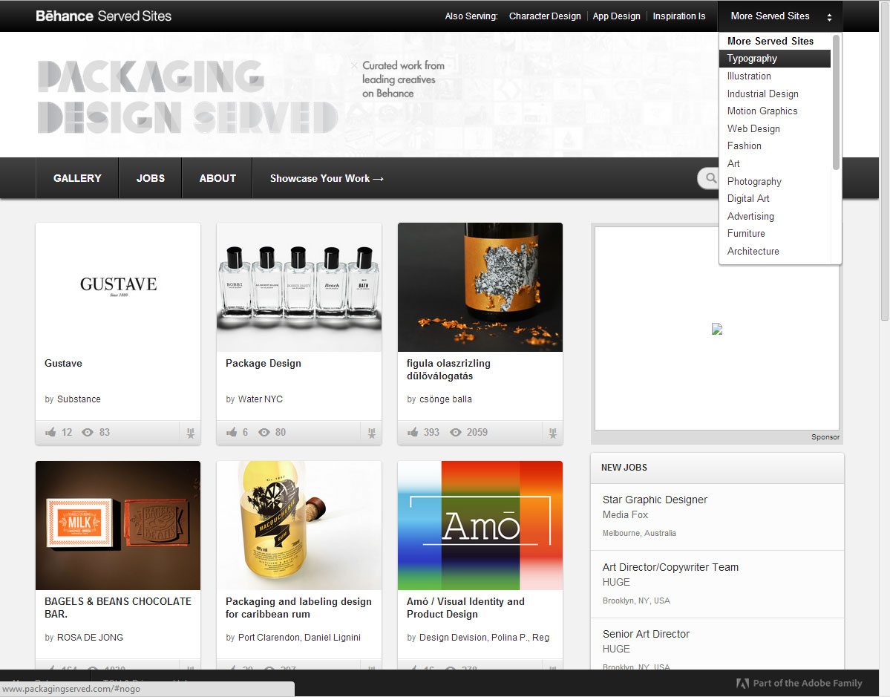Image resolution: width=890 pixels, height=697 pixels.
Task: Click the Adobe logo in footer
Action: click(x=742, y=684)
